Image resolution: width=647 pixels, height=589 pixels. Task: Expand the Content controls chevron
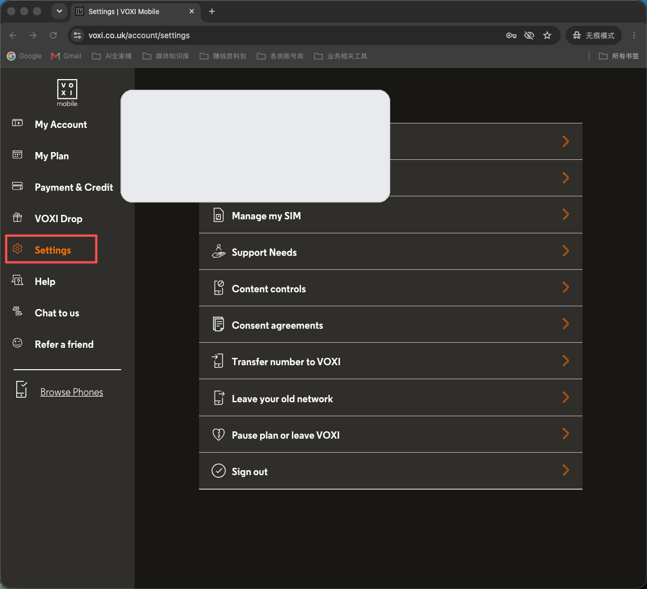[x=566, y=287]
